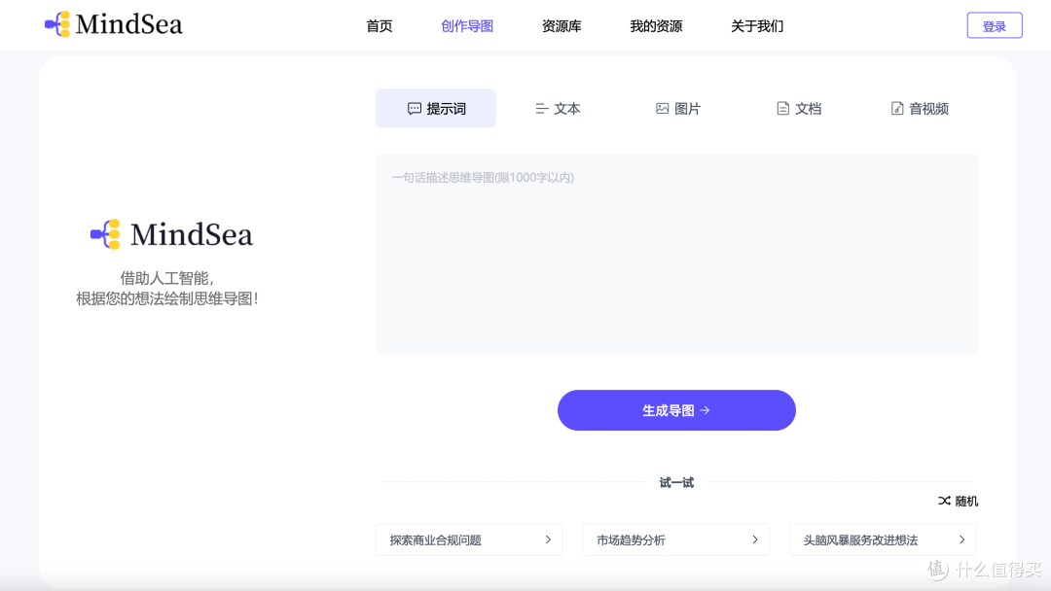
Task: Click the chevron on 探索商业合规问题
Action: pos(548,539)
